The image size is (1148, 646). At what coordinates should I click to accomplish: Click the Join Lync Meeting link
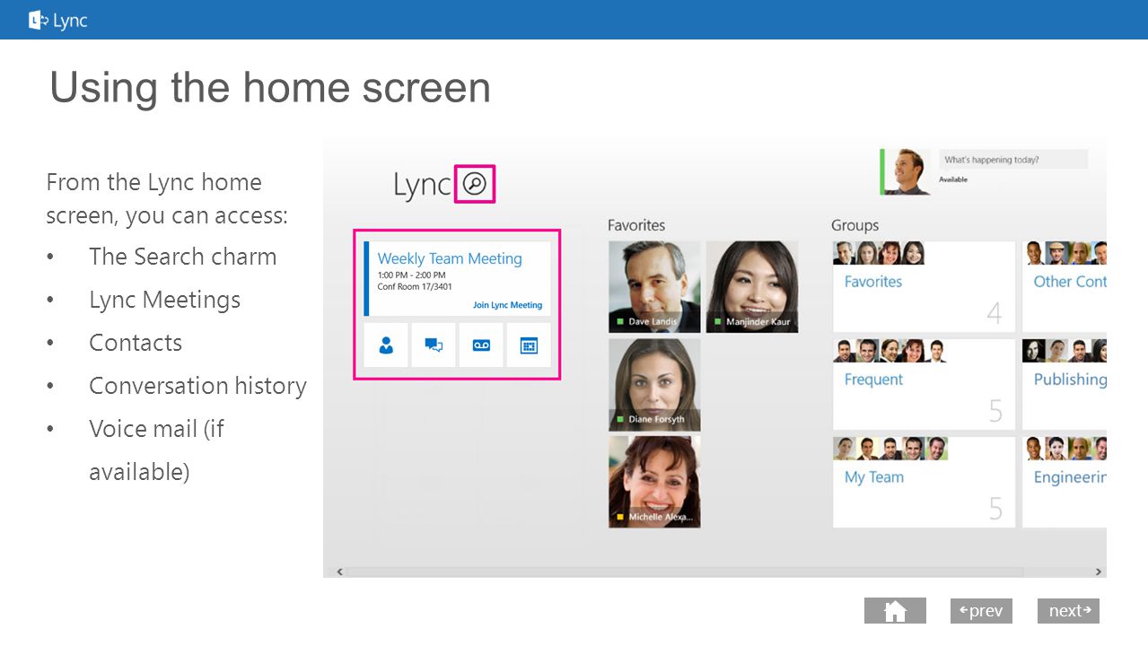508,305
